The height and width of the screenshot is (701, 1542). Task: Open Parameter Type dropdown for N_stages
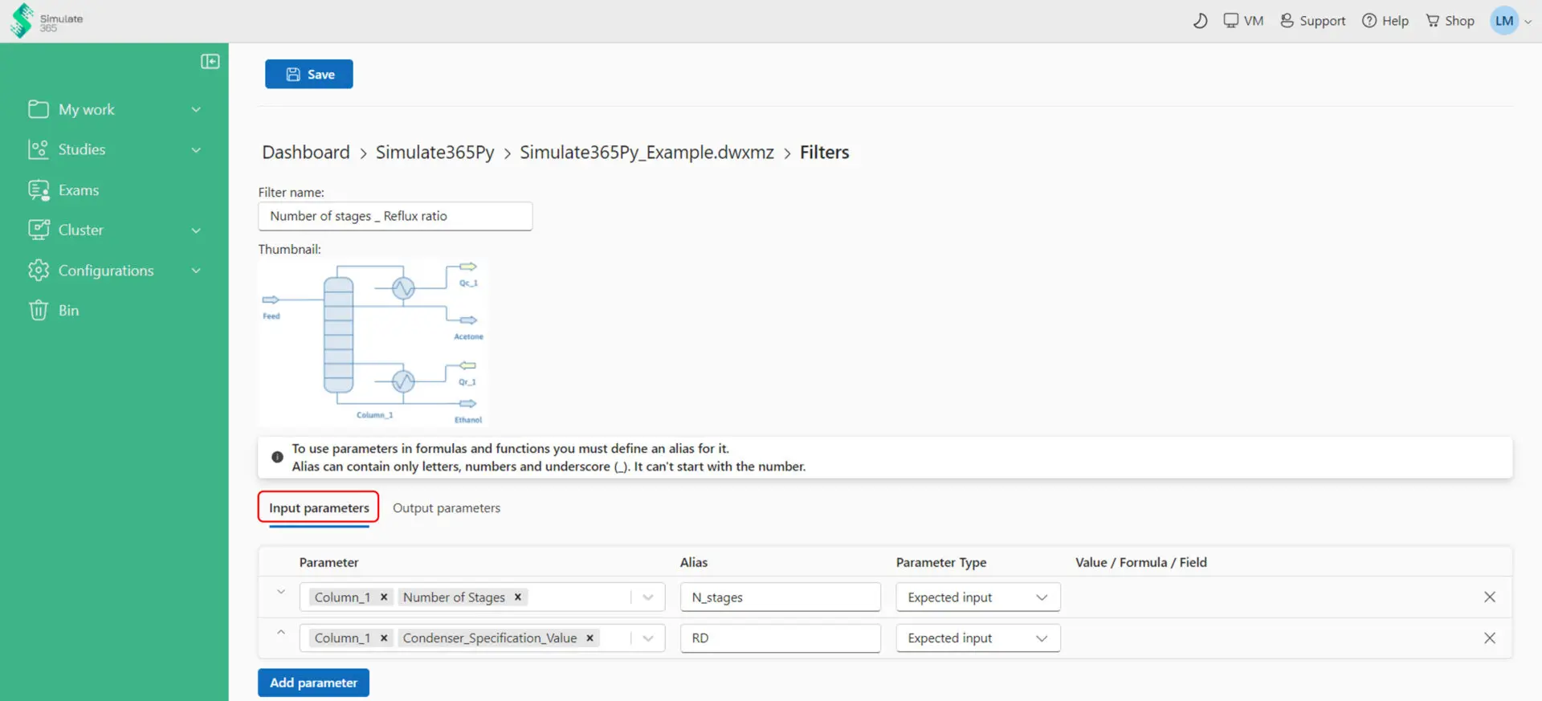click(978, 597)
